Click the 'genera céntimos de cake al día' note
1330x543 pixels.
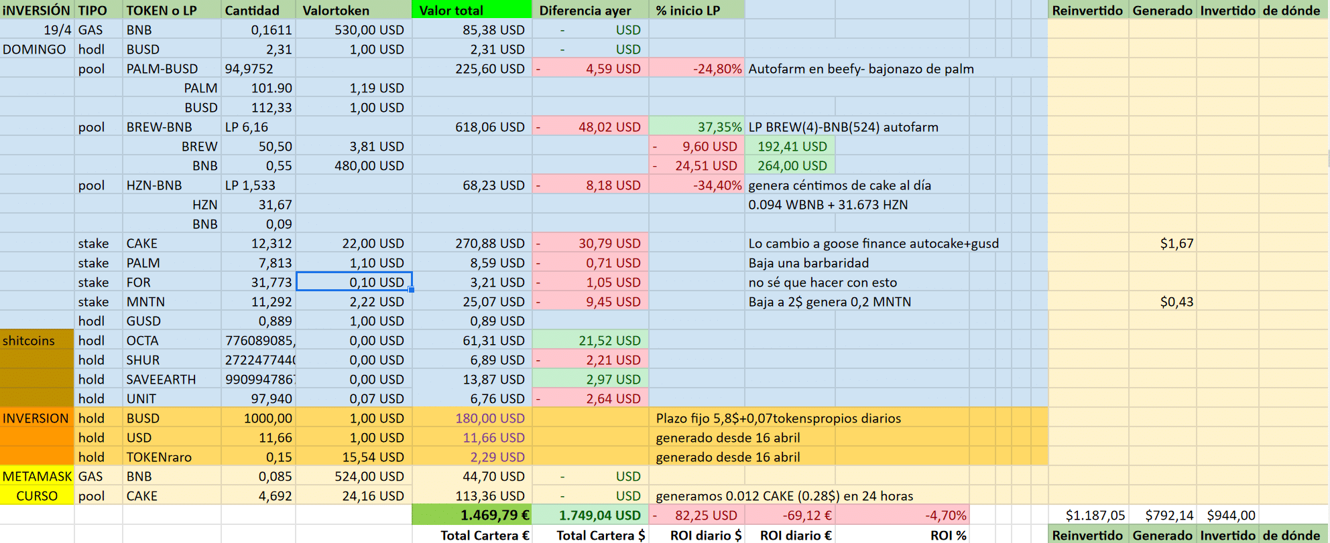[x=839, y=185]
